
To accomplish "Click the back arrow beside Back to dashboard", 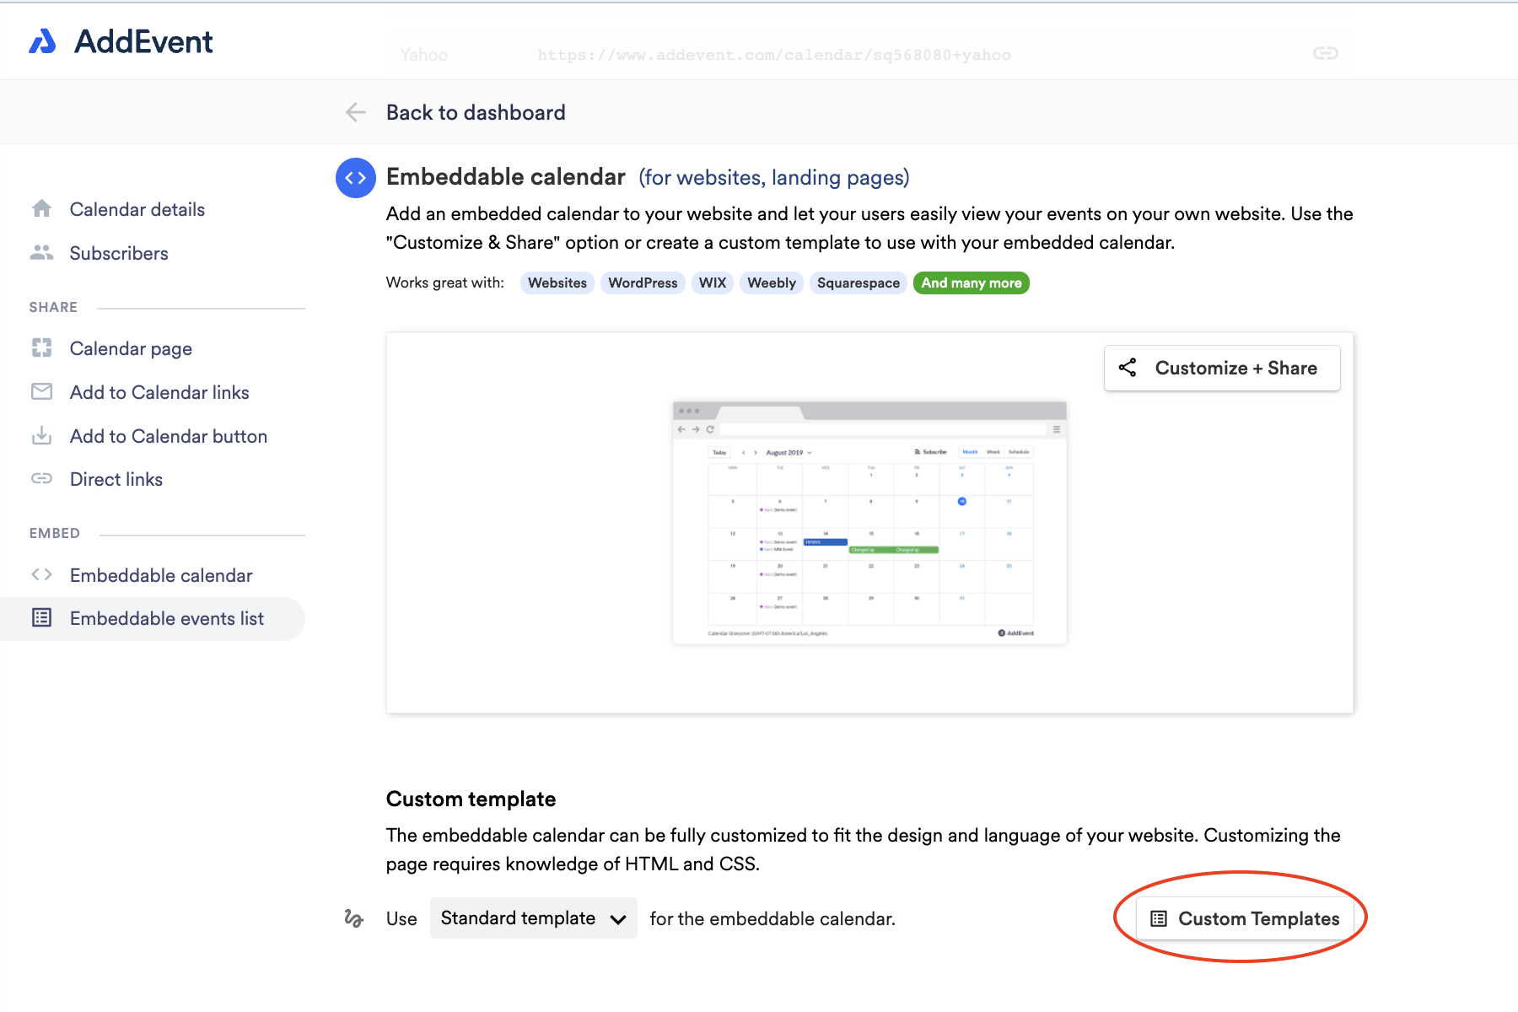I will point(355,111).
